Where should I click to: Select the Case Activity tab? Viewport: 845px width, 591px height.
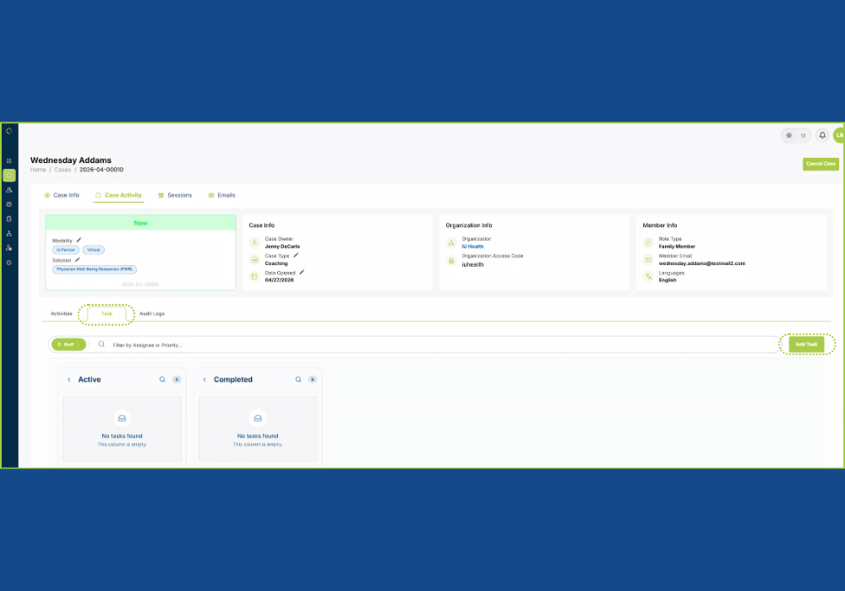pos(118,195)
